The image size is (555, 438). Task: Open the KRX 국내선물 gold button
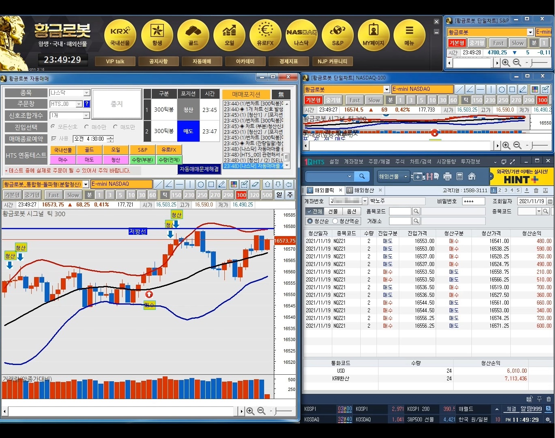pyautogui.click(x=120, y=35)
